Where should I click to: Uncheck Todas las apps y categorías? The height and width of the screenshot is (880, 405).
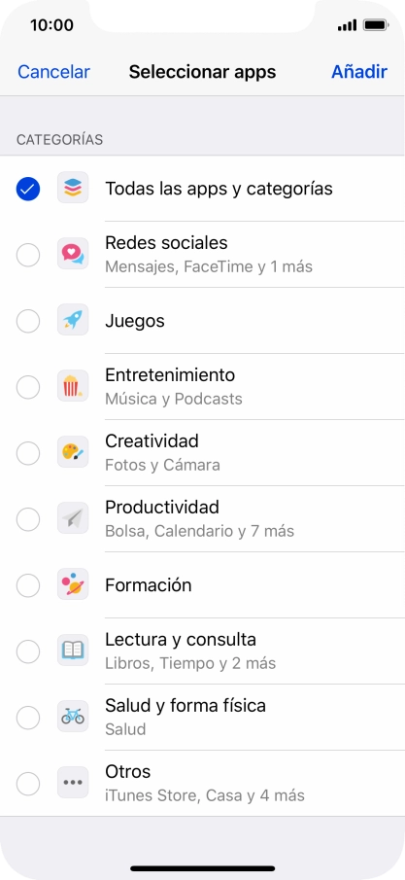(28, 189)
